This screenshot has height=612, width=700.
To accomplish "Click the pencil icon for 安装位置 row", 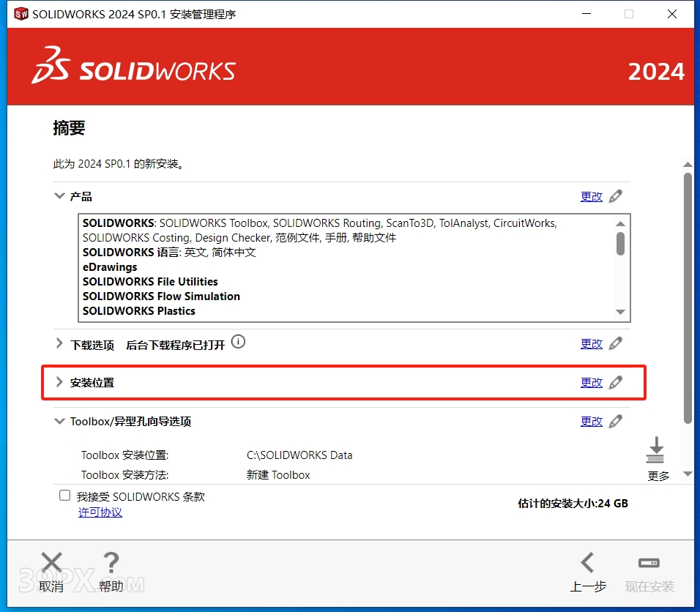I will [x=616, y=382].
